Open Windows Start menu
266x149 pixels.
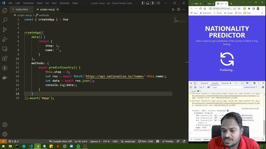[x=3, y=146]
